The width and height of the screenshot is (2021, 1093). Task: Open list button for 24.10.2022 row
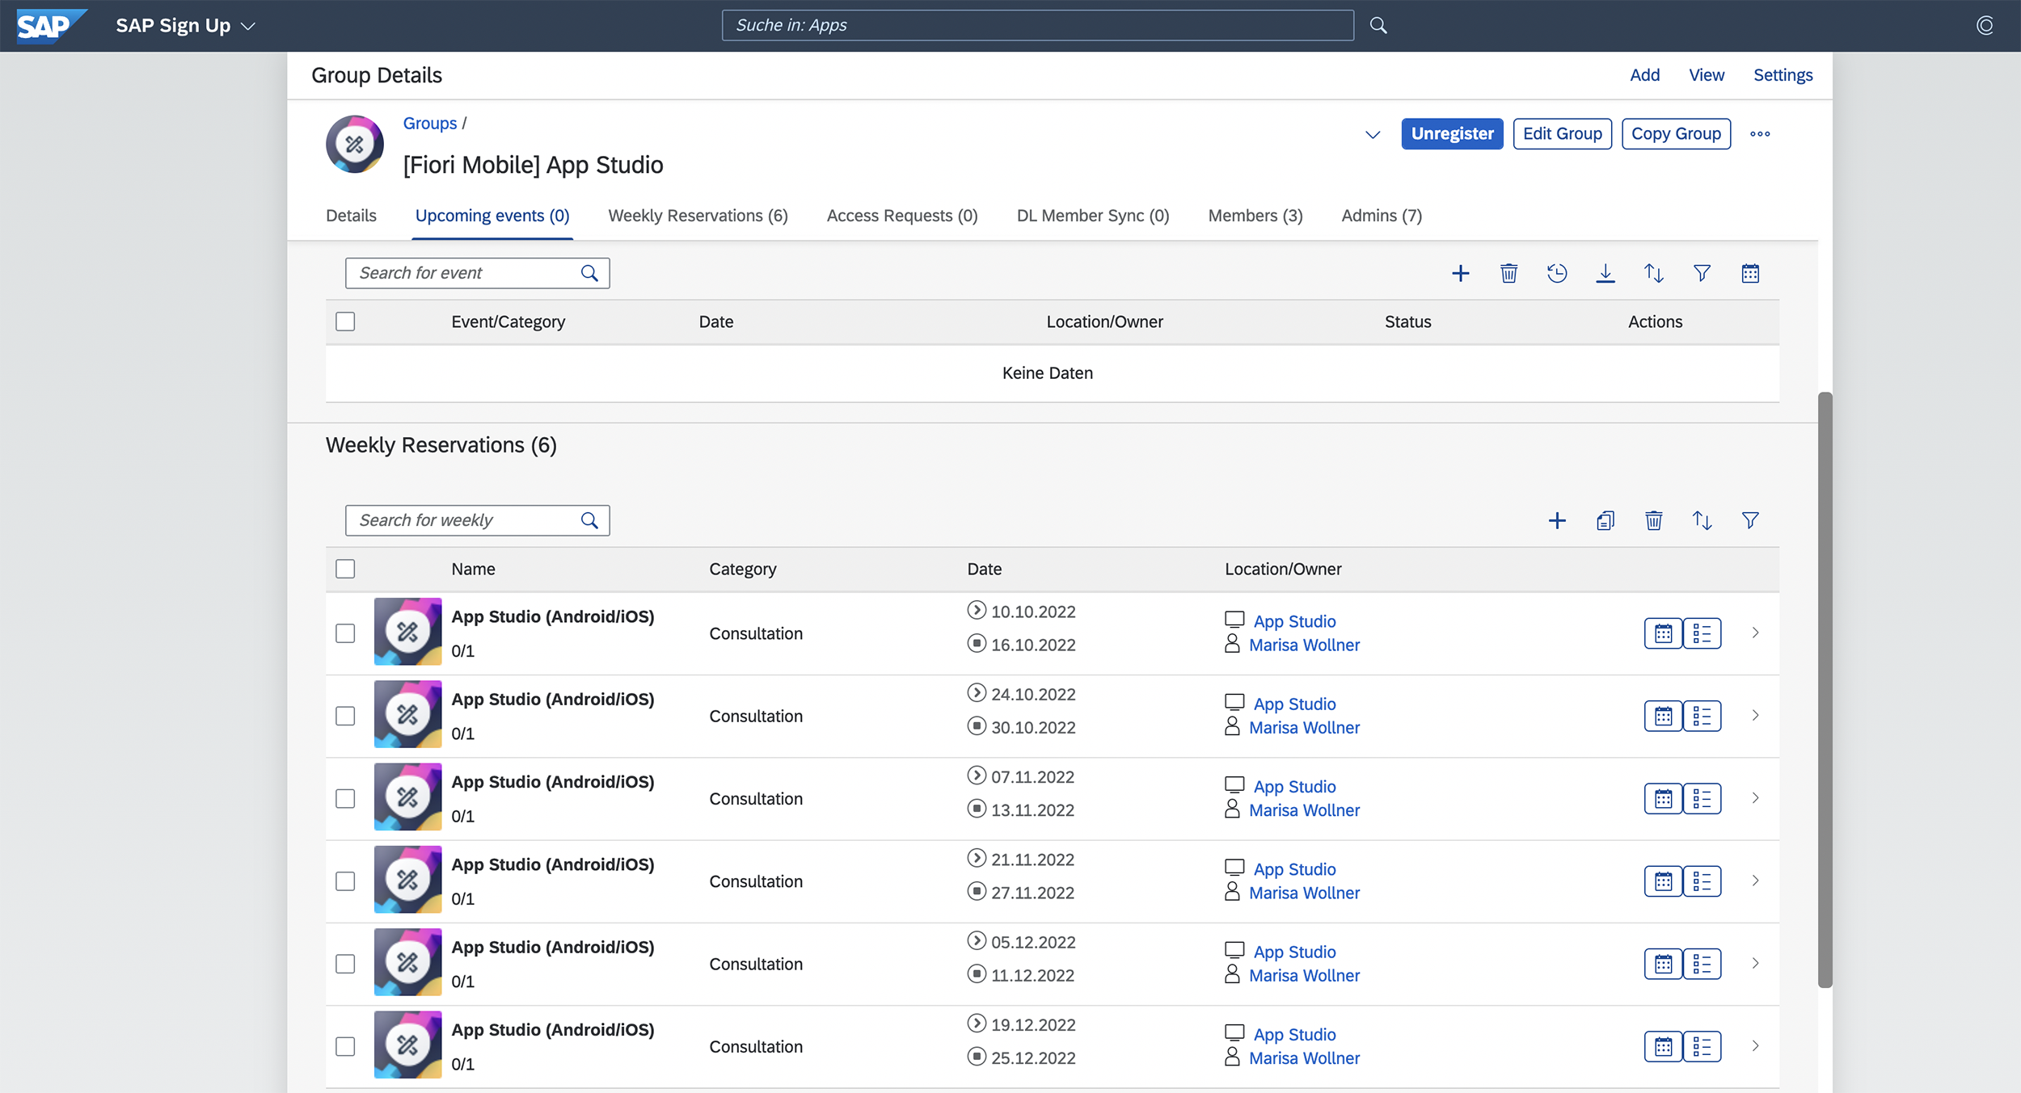1702,716
